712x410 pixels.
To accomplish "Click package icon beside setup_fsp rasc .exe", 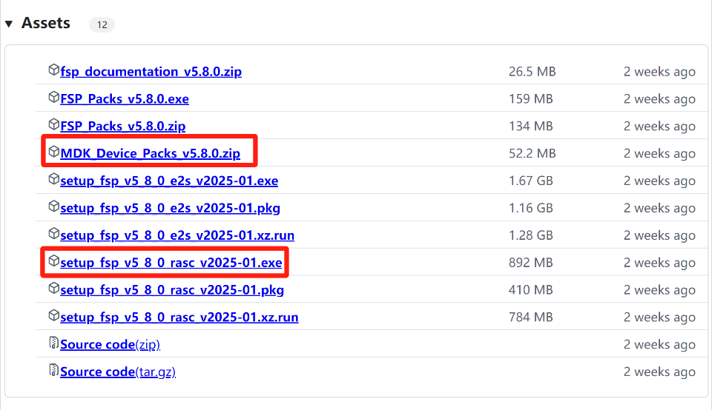I will click(x=53, y=261).
